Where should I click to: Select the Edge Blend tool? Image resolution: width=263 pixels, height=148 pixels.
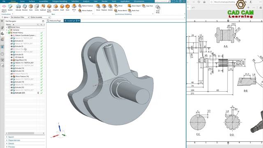click(x=49, y=8)
